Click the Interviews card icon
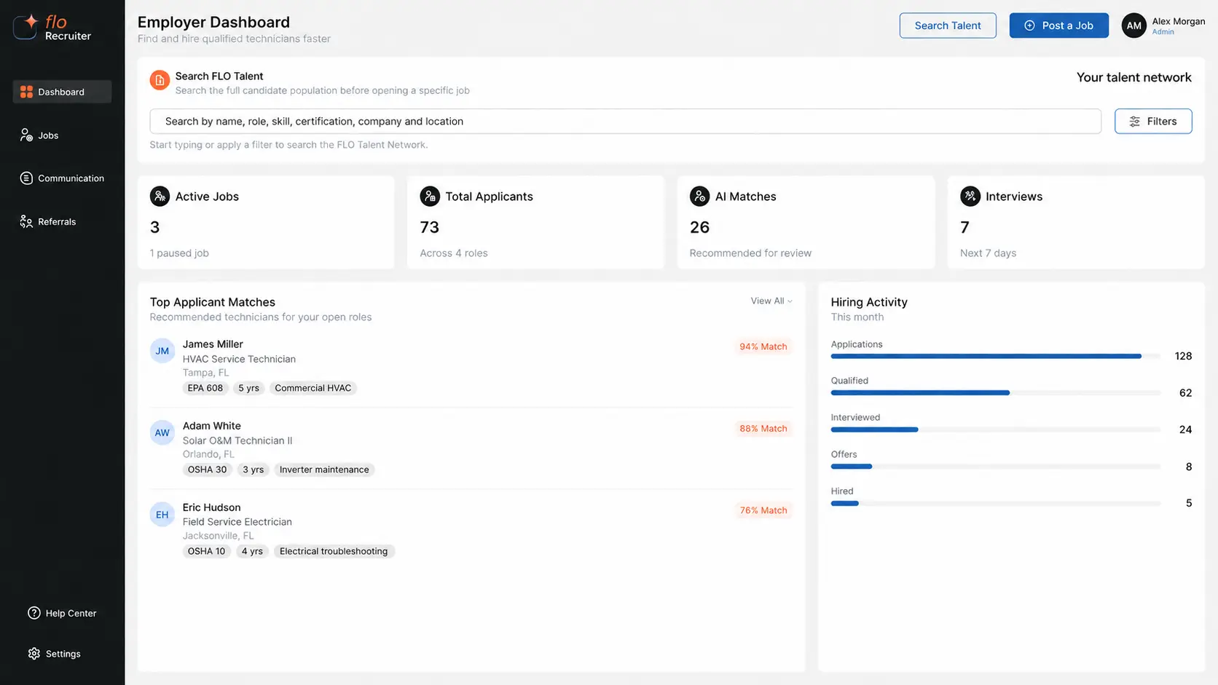 point(970,196)
